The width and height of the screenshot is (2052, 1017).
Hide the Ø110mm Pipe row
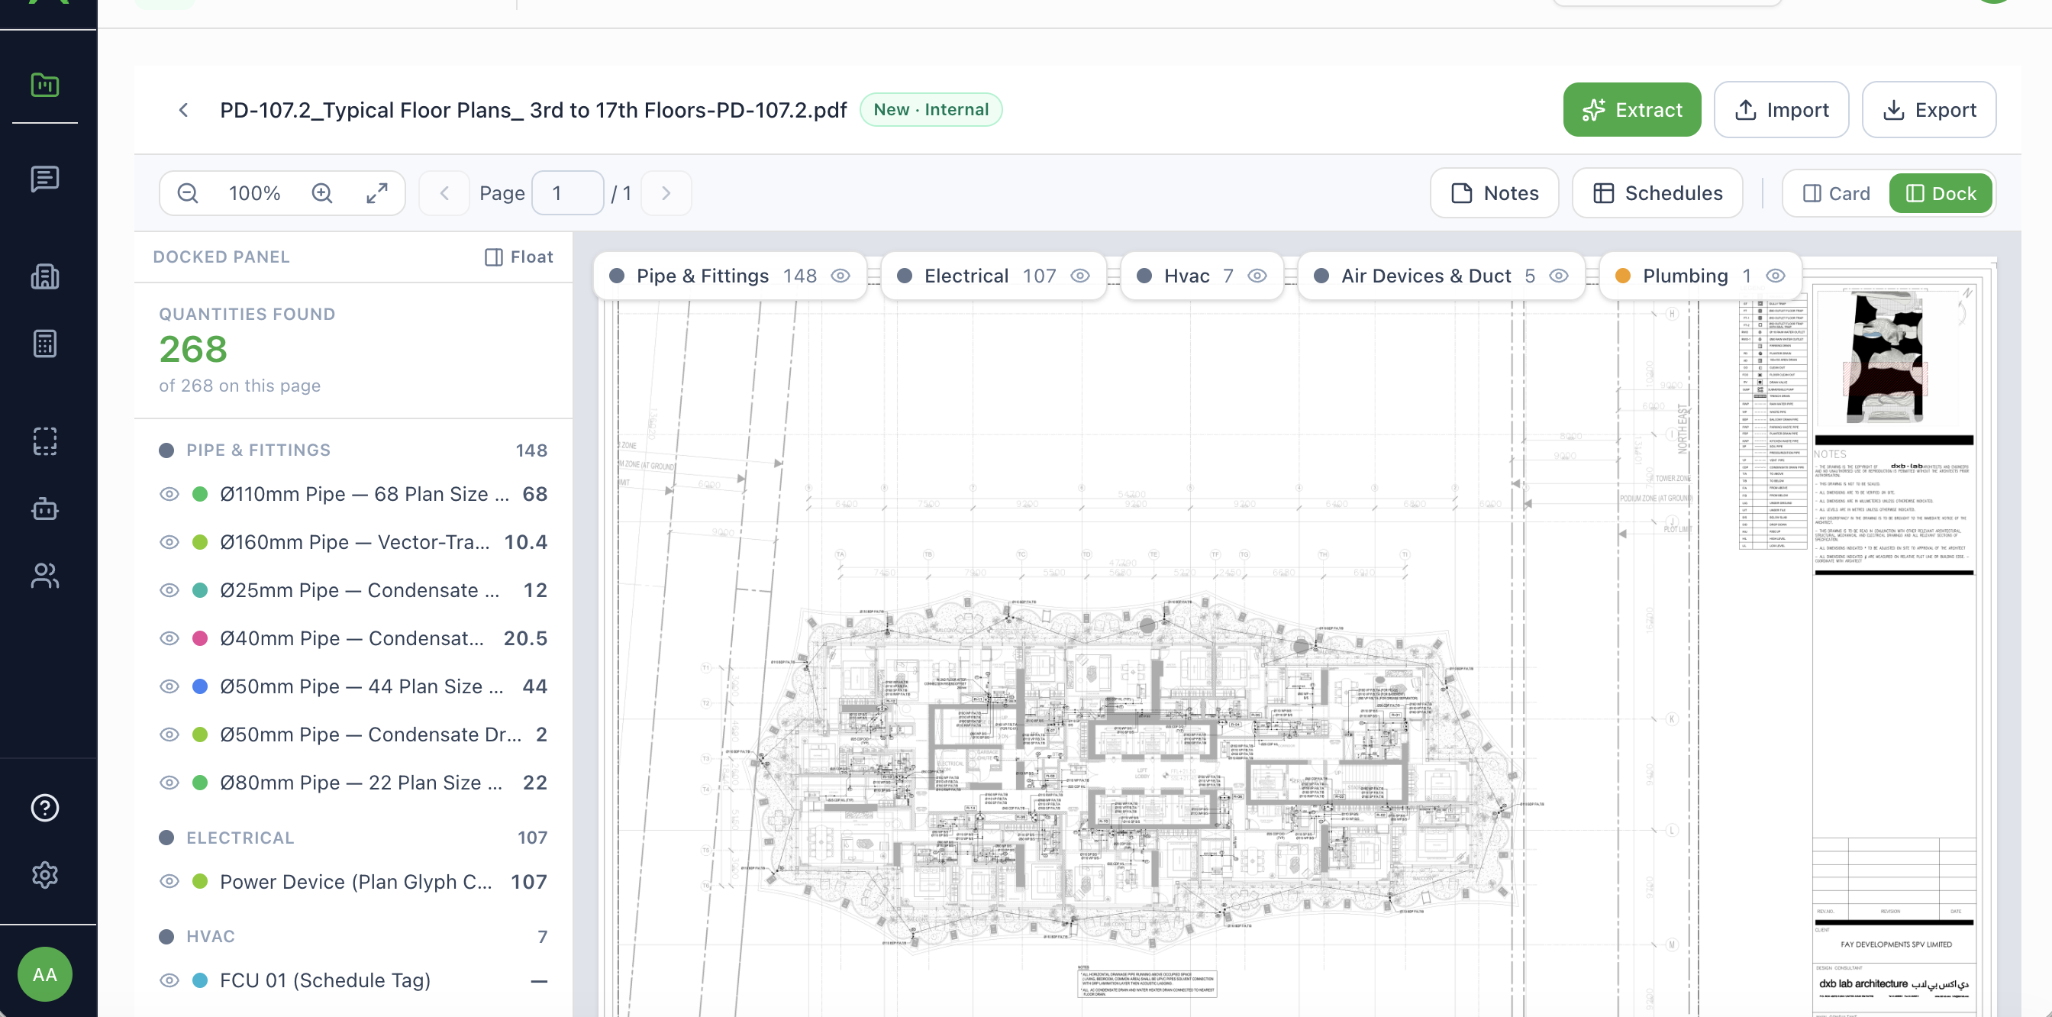(x=169, y=494)
